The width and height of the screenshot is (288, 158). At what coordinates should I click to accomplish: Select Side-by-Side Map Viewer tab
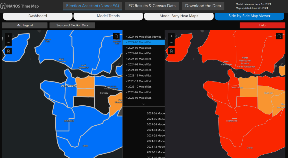tap(249, 16)
